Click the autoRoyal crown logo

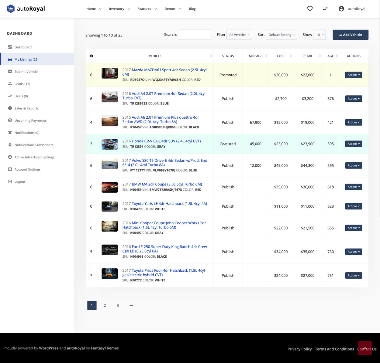click(x=11, y=9)
